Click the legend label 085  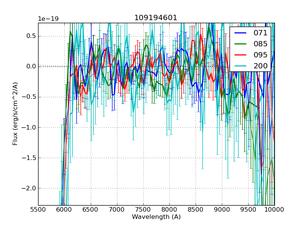coord(260,44)
